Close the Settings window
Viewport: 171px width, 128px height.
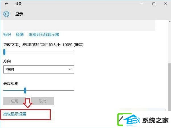[x=165, y=4]
